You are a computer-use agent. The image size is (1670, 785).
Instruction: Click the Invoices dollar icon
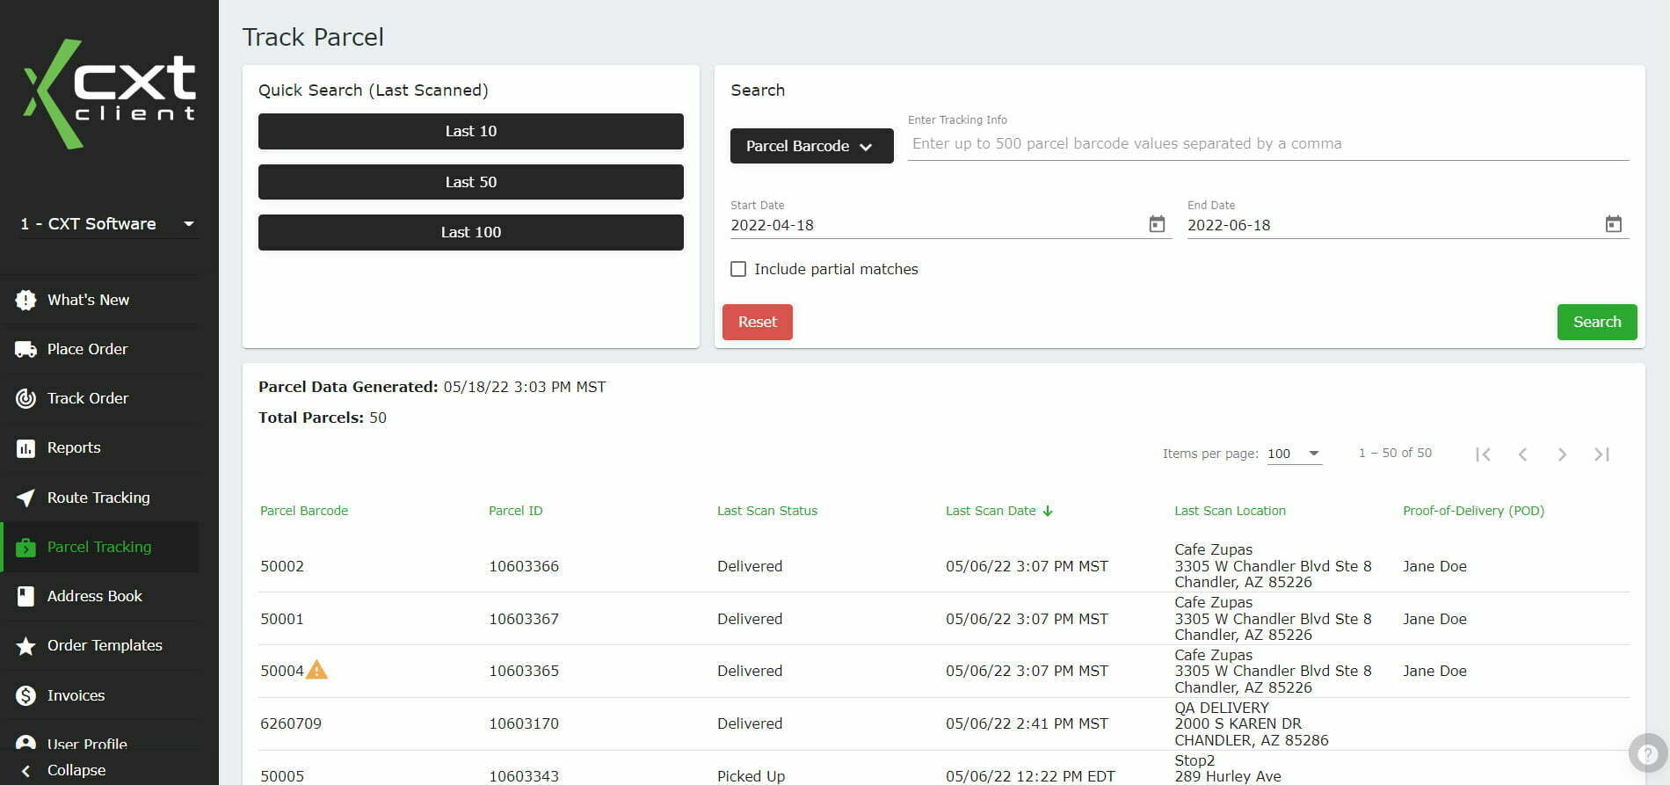(x=25, y=695)
